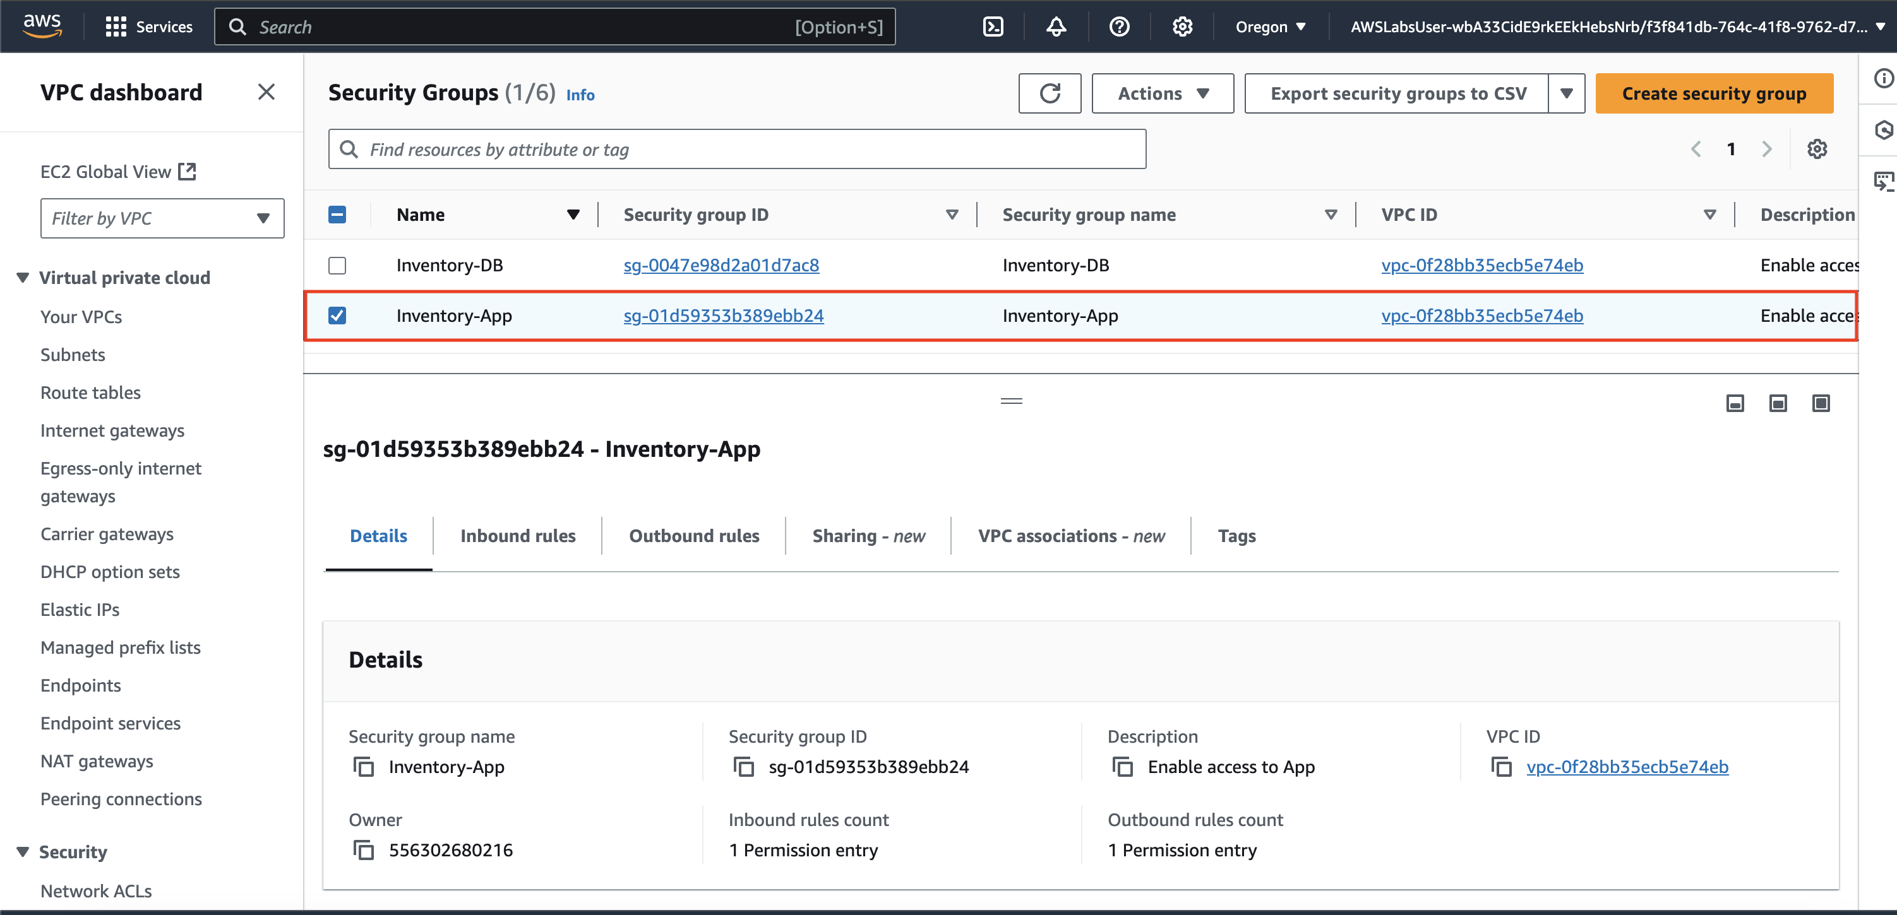Expand the Filter by VPC dropdown

click(162, 218)
